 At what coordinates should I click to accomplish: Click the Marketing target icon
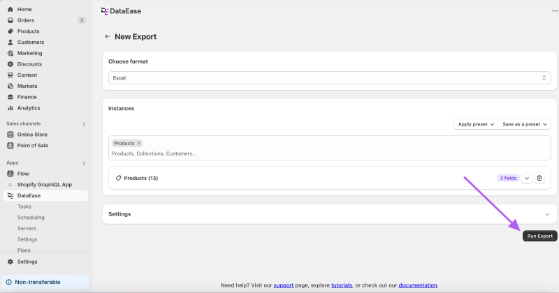[x=10, y=53]
